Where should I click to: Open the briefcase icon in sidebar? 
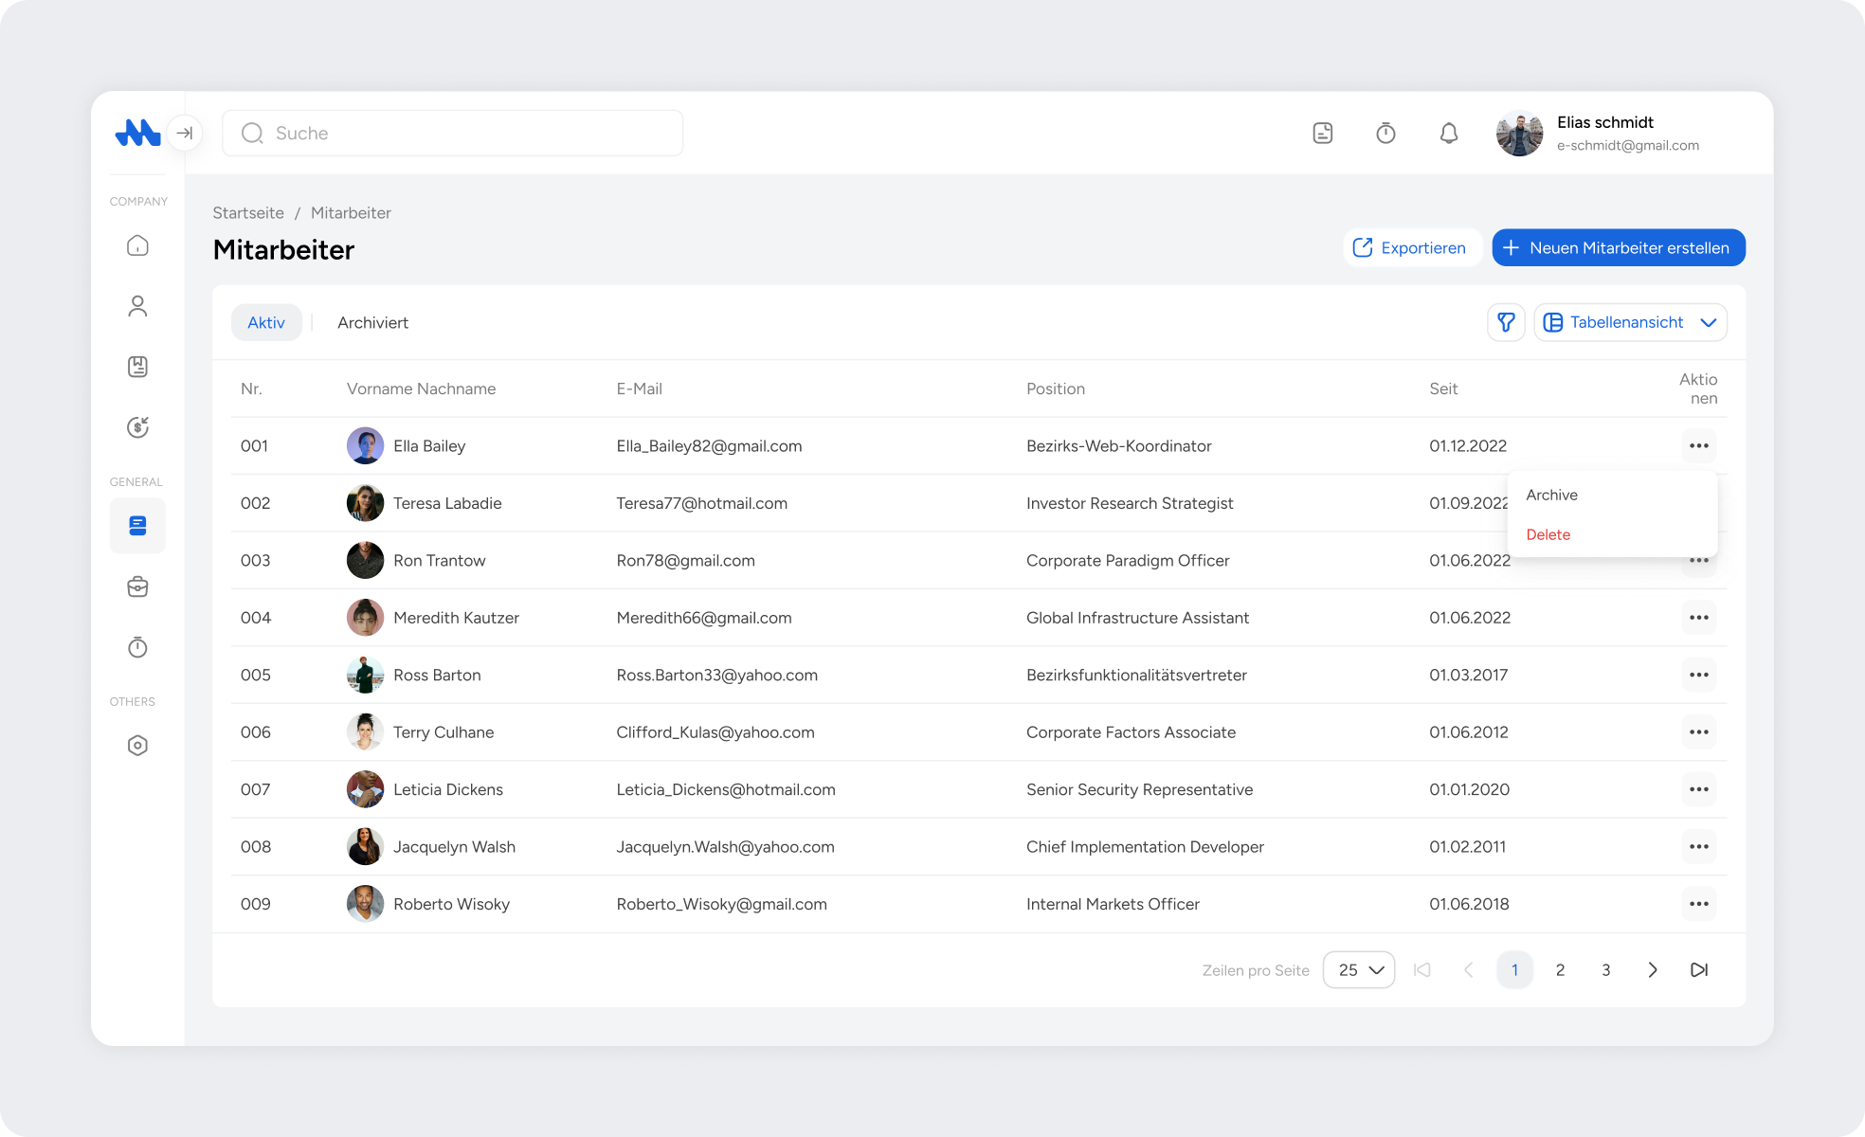point(137,587)
